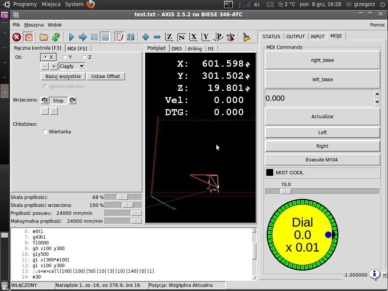Toggle the emergency stop button
This screenshot has height=291, width=388.
(17, 38)
